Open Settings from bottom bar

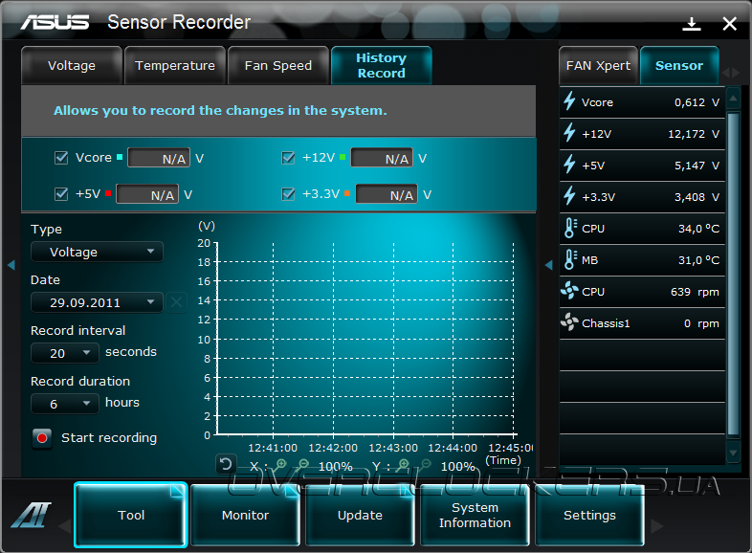(x=589, y=515)
